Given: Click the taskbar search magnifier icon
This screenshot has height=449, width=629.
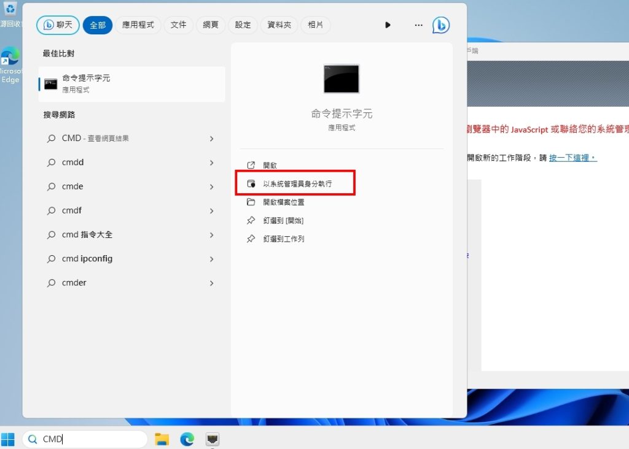Looking at the screenshot, I should tap(33, 439).
